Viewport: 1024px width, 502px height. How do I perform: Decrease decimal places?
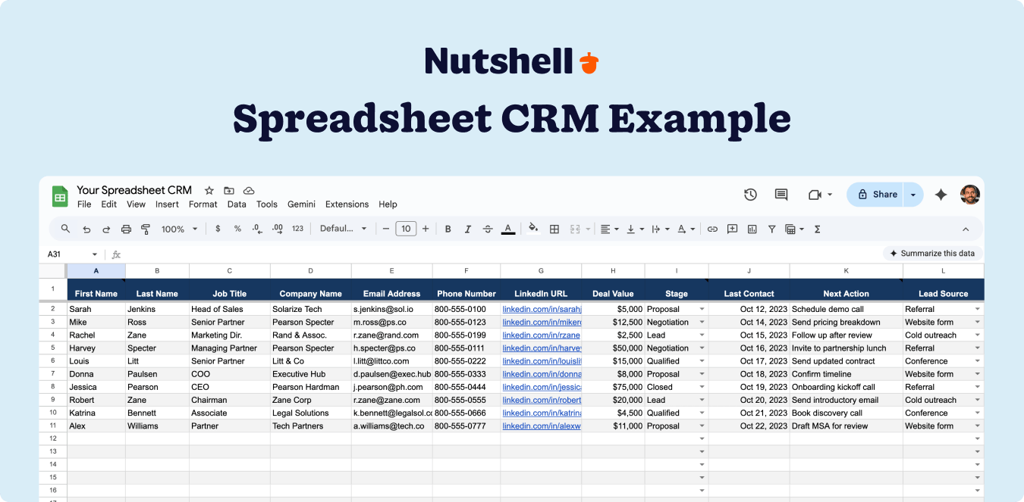coord(257,229)
